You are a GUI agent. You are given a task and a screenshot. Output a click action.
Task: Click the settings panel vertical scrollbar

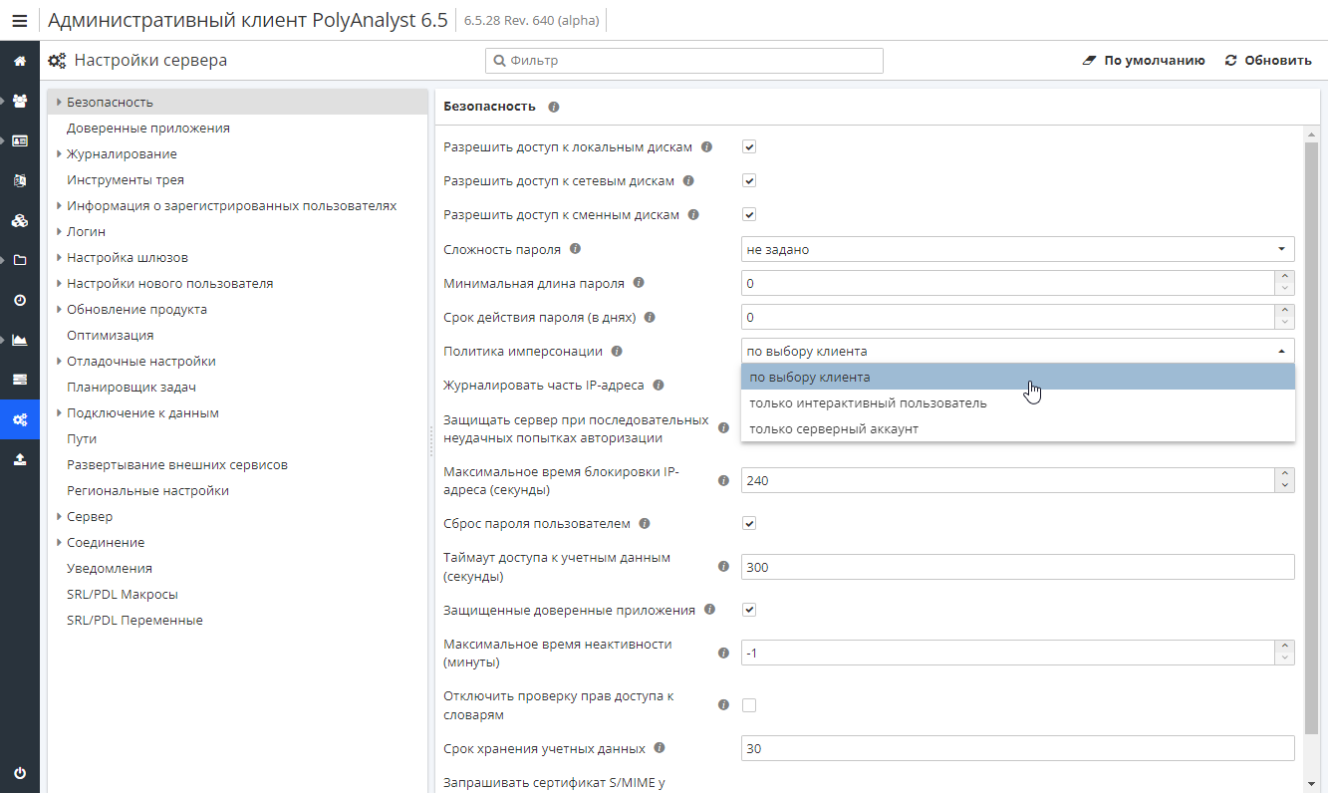point(1311,438)
